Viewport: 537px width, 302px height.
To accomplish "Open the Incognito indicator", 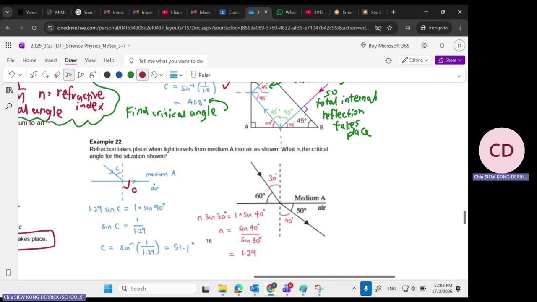I will pyautogui.click(x=434, y=28).
